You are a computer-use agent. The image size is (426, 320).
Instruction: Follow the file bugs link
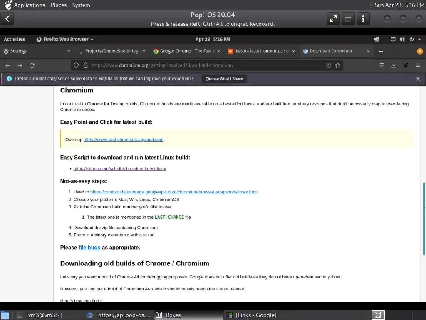89,247
